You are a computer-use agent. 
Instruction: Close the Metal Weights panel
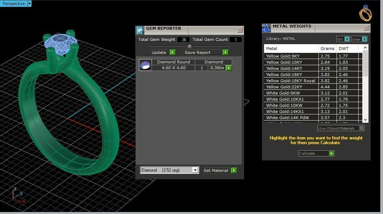366,28
